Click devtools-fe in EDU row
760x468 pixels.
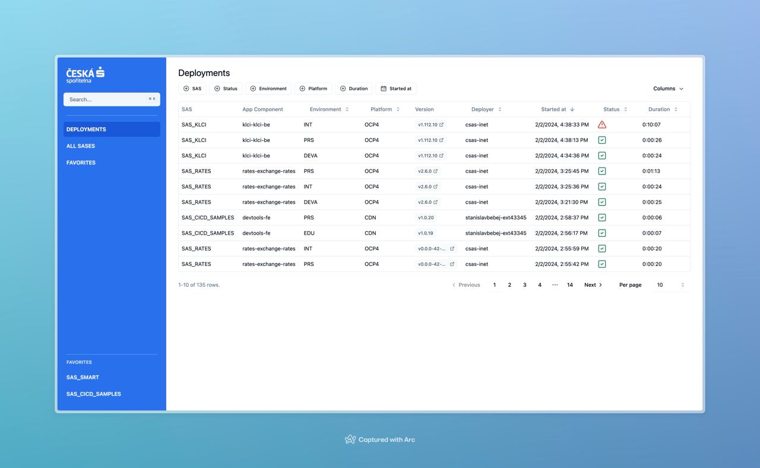tap(256, 233)
